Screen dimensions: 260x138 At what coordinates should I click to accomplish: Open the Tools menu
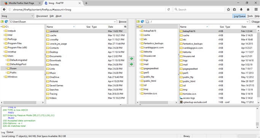pyautogui.click(x=250, y=16)
